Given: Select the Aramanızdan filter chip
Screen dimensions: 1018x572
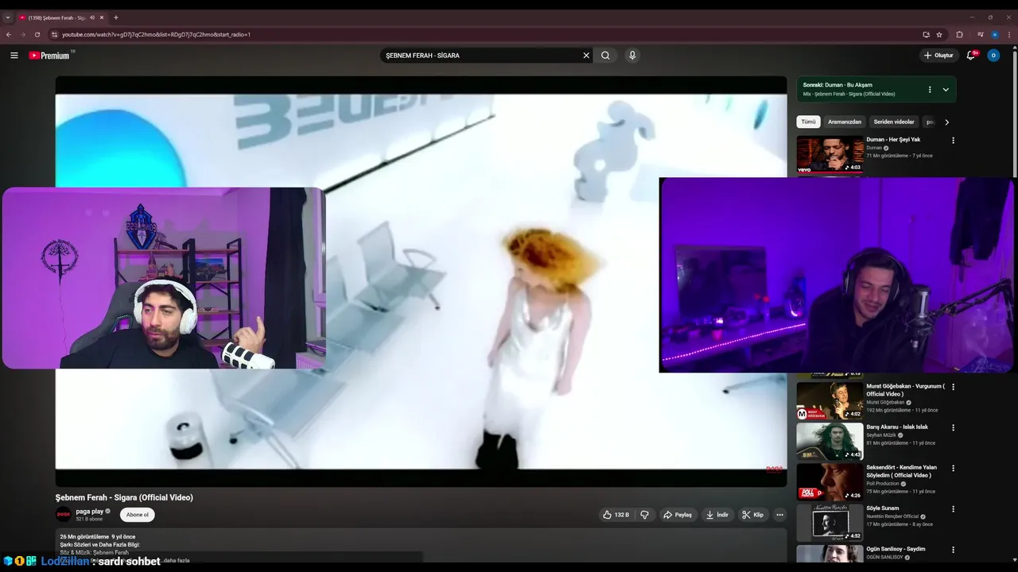Looking at the screenshot, I should [x=845, y=122].
